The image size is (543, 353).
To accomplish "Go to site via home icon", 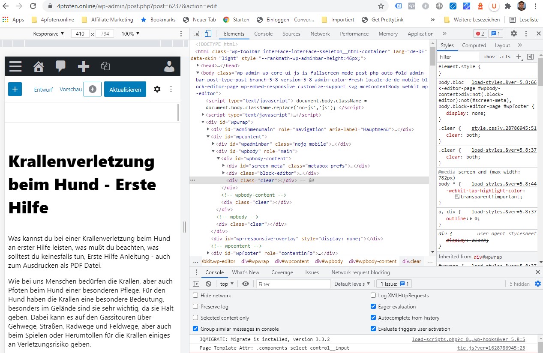I will tap(39, 66).
